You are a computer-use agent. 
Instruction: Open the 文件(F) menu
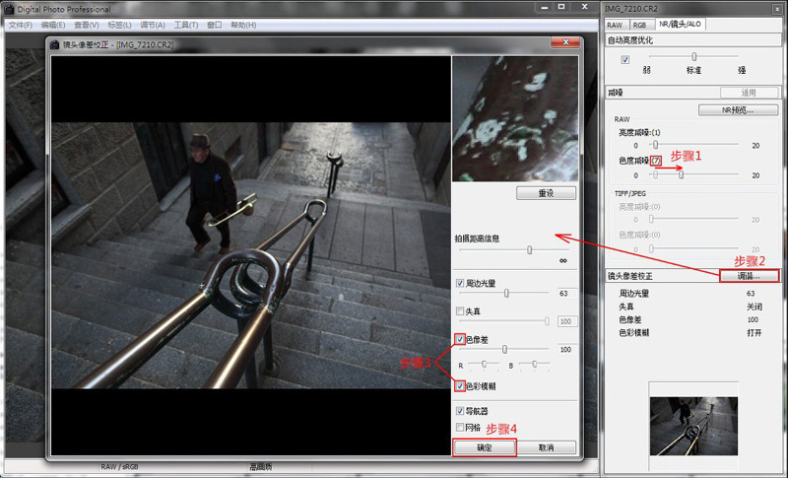coord(21,25)
